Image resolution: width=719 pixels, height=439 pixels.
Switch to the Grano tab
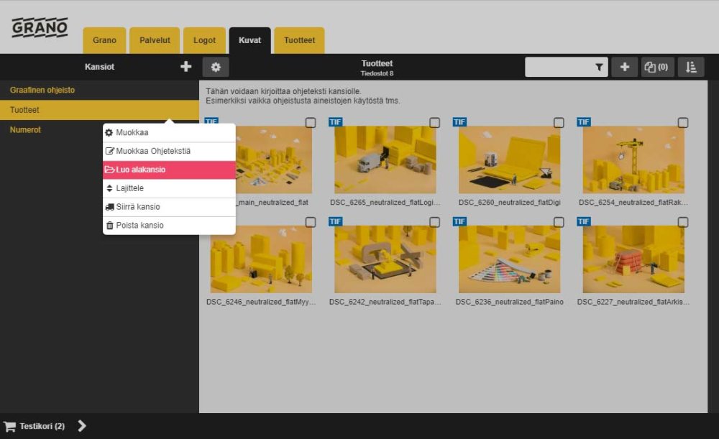104,40
